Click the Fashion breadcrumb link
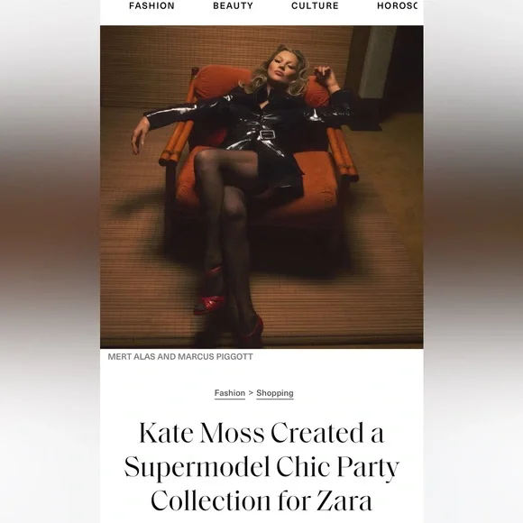523x523 pixels. 230,393
